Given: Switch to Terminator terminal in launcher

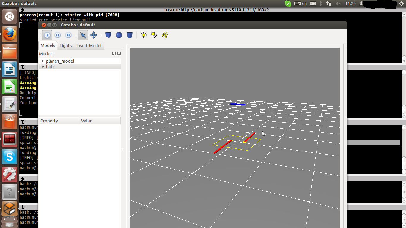Looking at the screenshot, I should (10, 139).
